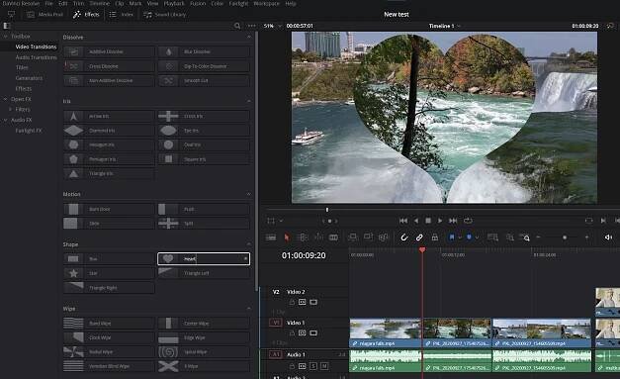Click the Full Extent Zoom icon
The image size is (620, 379).
(x=492, y=237)
